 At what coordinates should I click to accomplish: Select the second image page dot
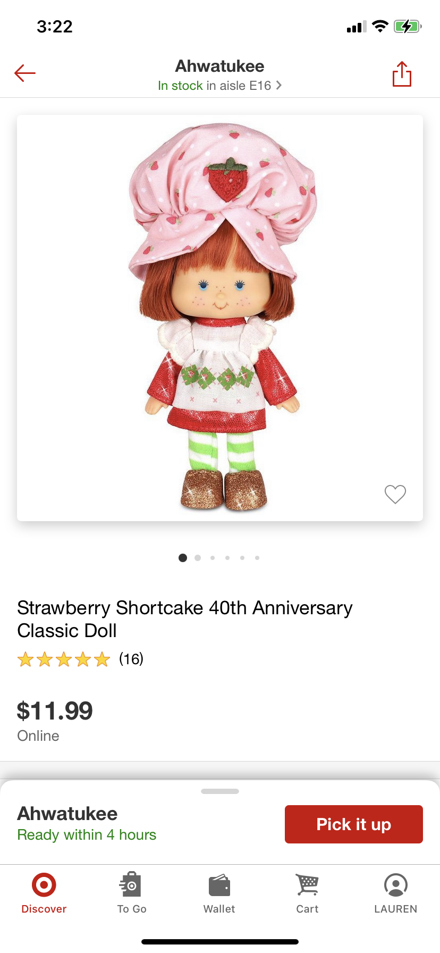198,558
